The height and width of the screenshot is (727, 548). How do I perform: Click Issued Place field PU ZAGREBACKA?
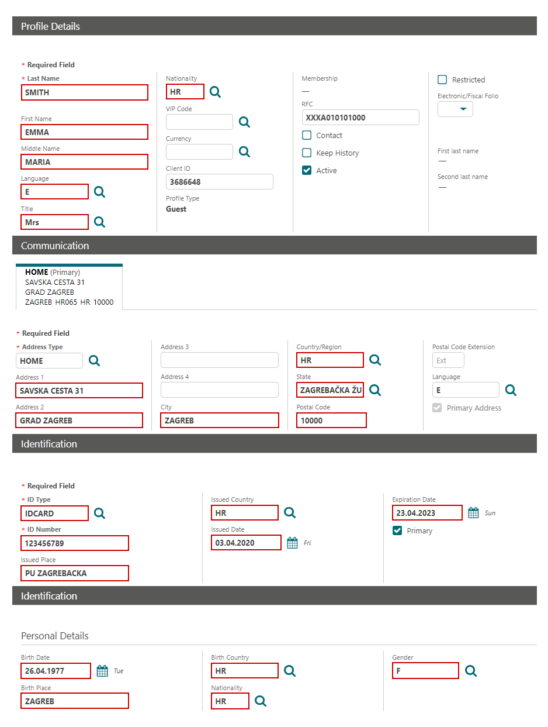point(75,573)
